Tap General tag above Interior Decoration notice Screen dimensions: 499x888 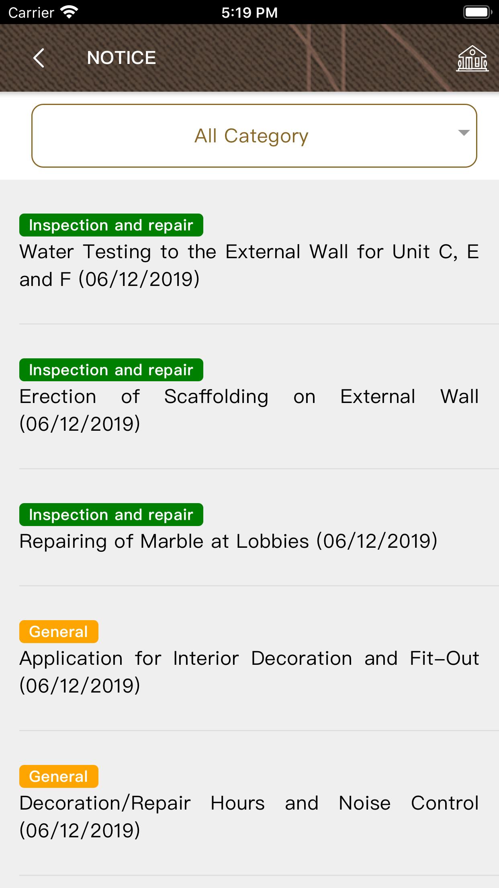tap(59, 631)
